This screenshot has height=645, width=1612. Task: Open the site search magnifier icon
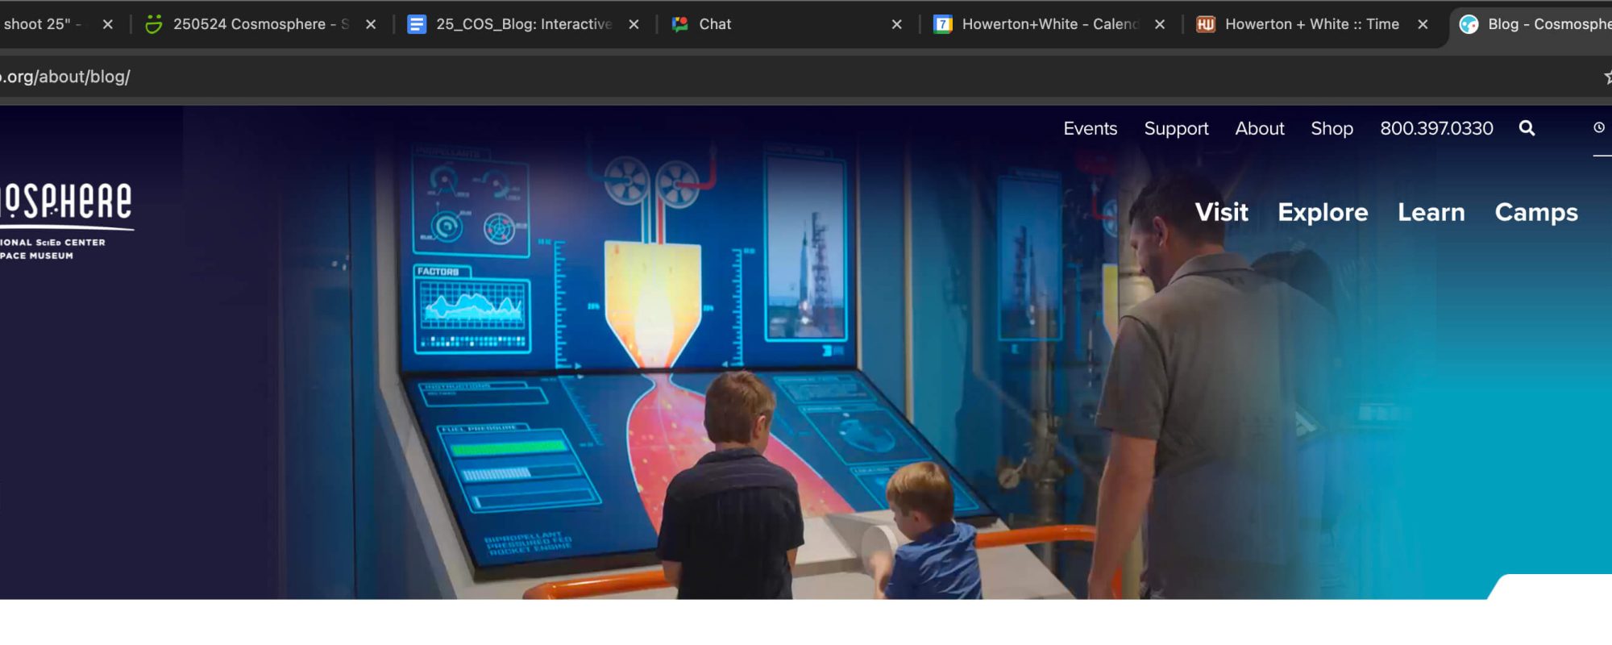1527,128
